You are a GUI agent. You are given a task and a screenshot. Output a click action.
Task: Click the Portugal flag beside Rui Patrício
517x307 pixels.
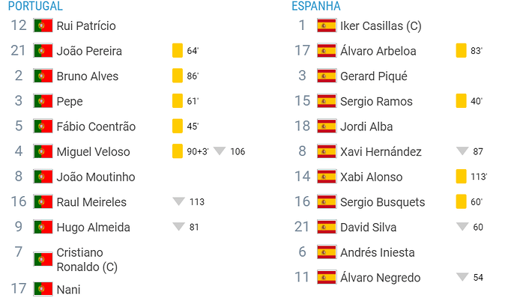[43, 25]
